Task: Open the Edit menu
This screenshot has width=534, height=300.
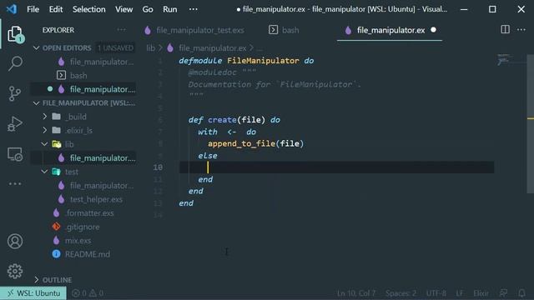Action: point(56,9)
